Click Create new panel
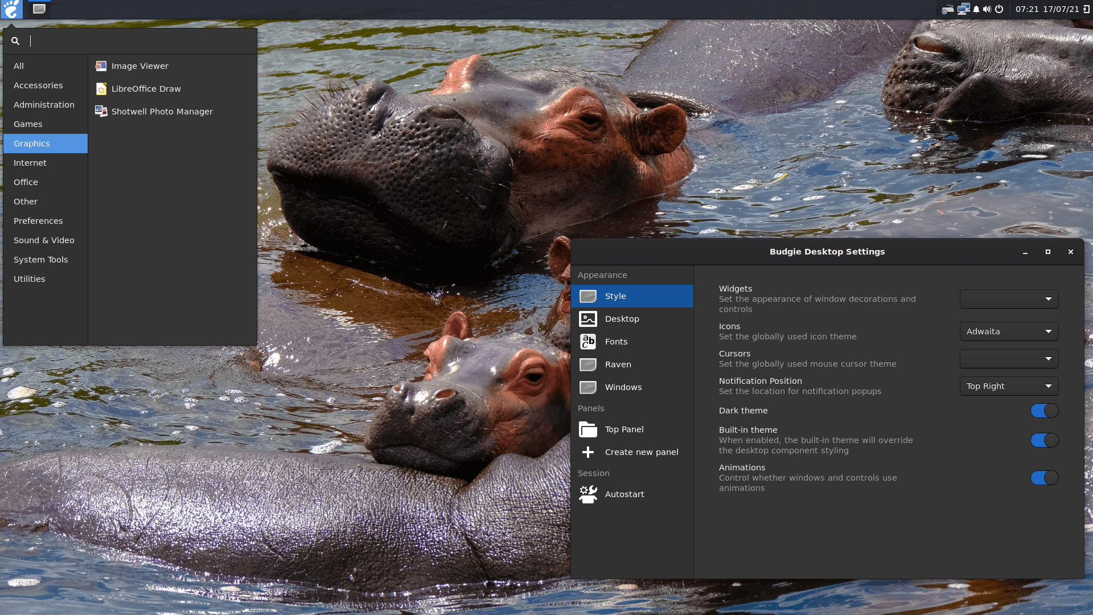1093x615 pixels. click(x=632, y=452)
